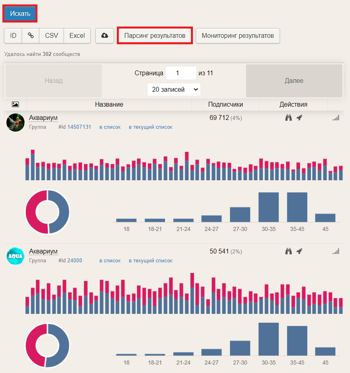The height and width of the screenshot is (373, 350).
Task: Click the AQUA group avatar thumbnail
Action: click(x=15, y=256)
